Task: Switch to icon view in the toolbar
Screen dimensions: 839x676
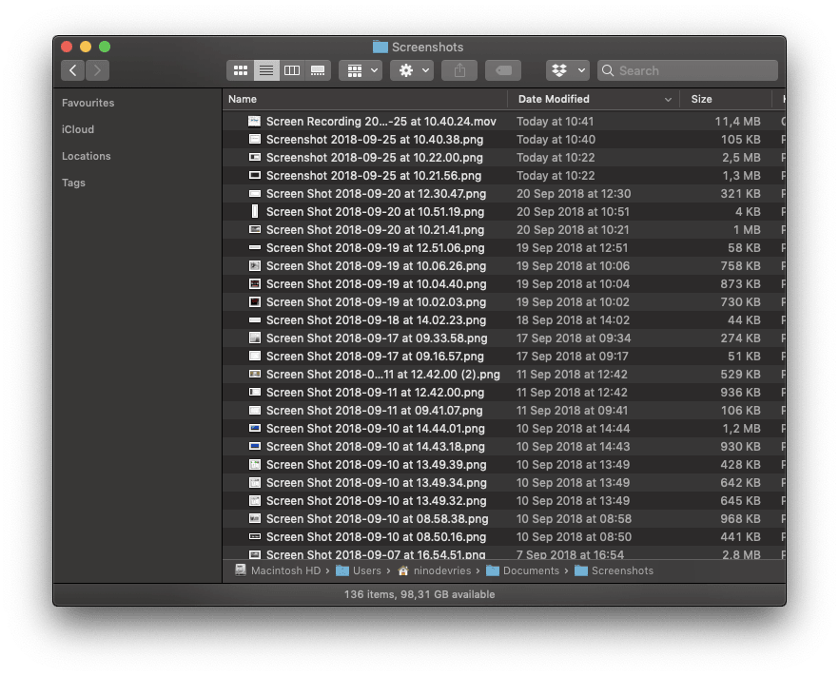Action: coord(240,69)
